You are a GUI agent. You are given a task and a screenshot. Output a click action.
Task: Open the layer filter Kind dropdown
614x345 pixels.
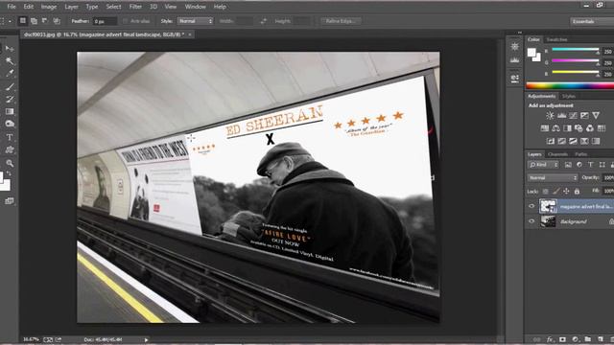(544, 165)
